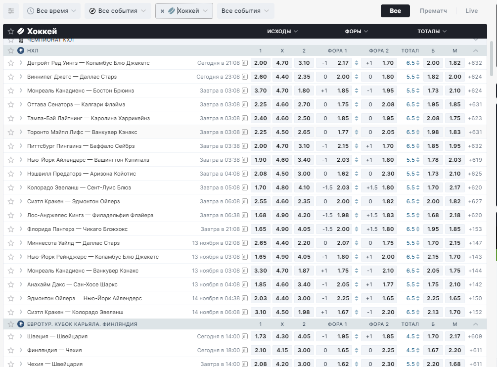Star the Виннипег Джетс — Даллас Старз match
Viewport: 497px width, 367px height.
(11, 77)
